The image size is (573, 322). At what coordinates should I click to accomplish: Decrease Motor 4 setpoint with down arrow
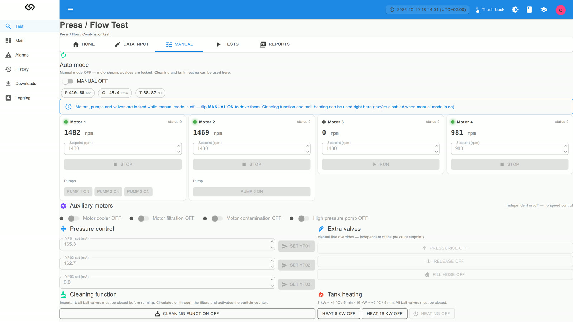pyautogui.click(x=565, y=152)
